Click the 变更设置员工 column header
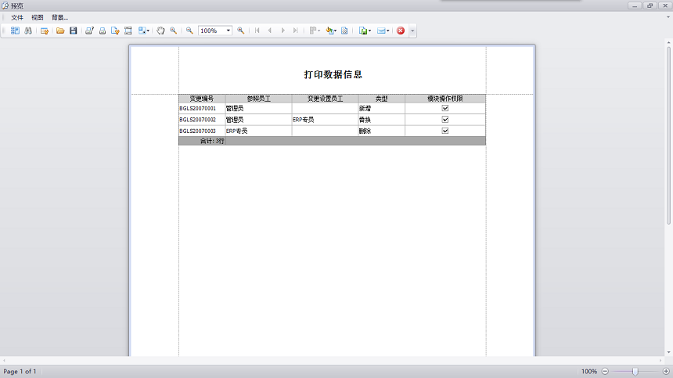Viewport: 673px width, 378px height. [325, 99]
